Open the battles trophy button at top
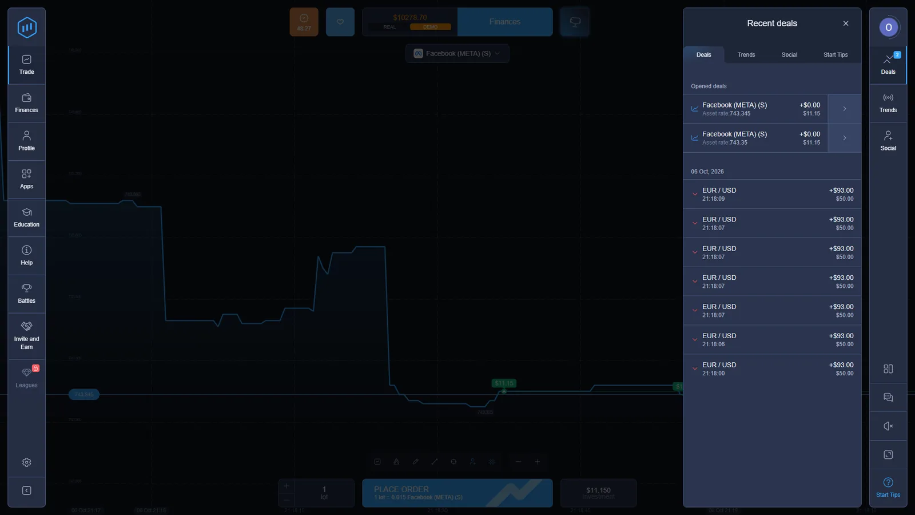 575,22
